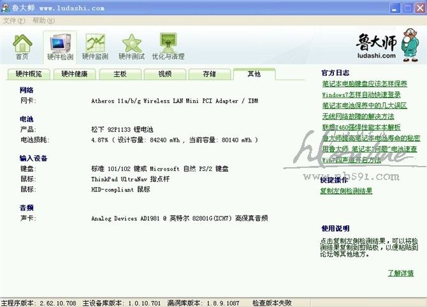
Task: Open the 硬件监测 monitoring chart icon
Action: point(95,47)
